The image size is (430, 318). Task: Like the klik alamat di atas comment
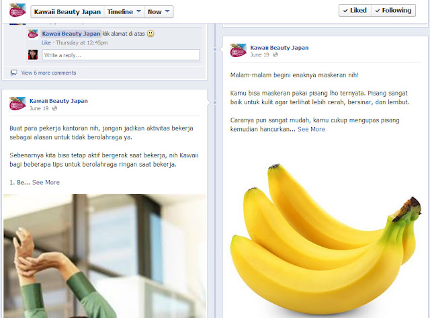tap(46, 43)
